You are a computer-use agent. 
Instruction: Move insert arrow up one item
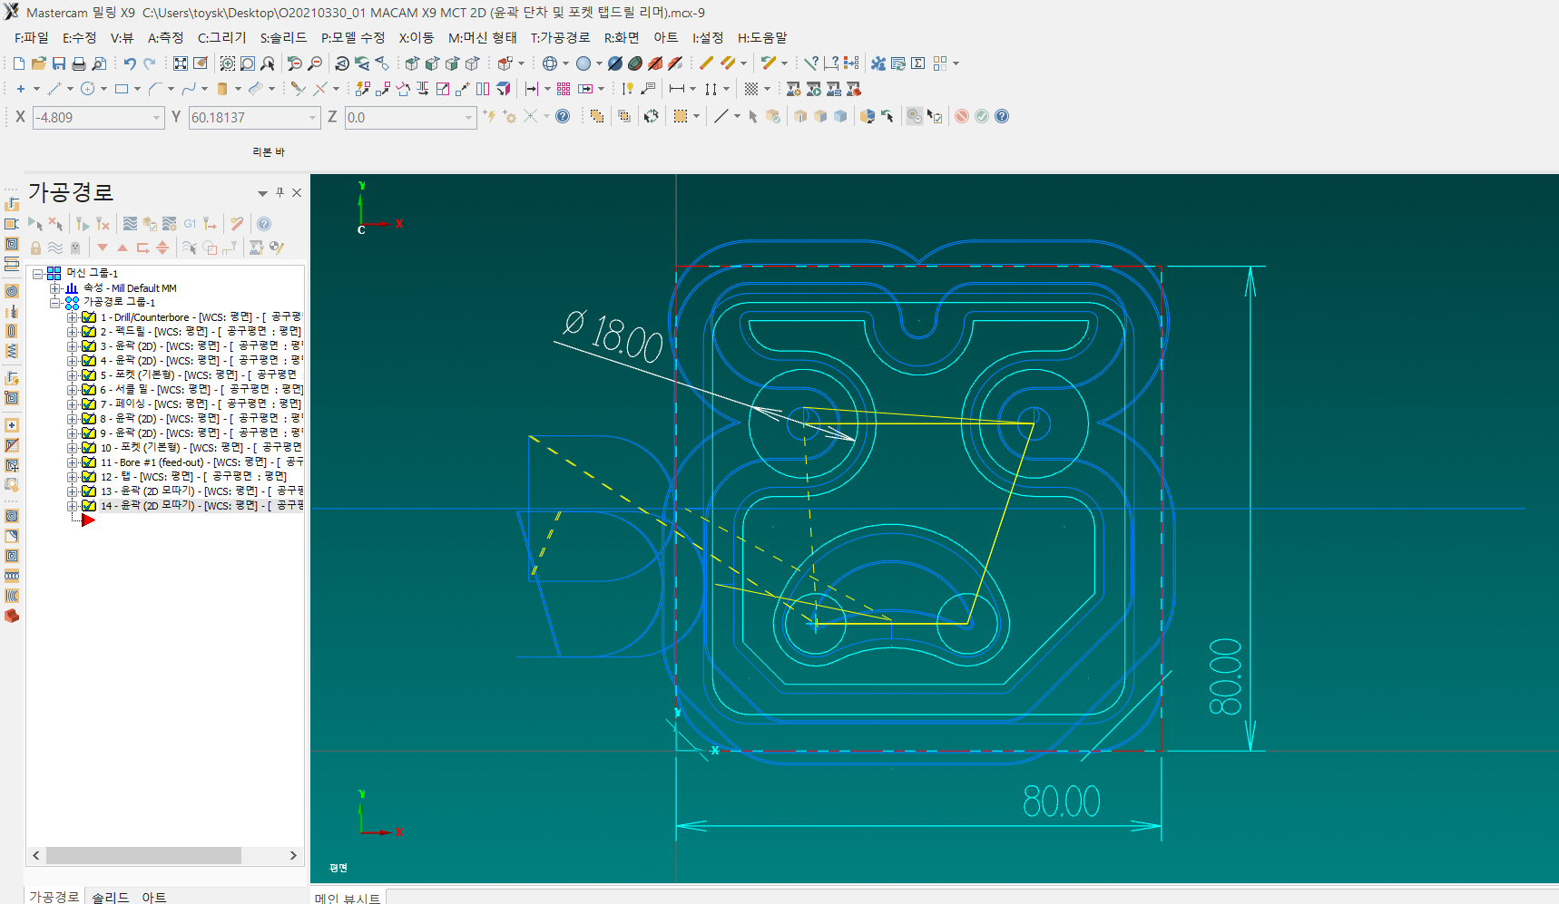pos(123,248)
